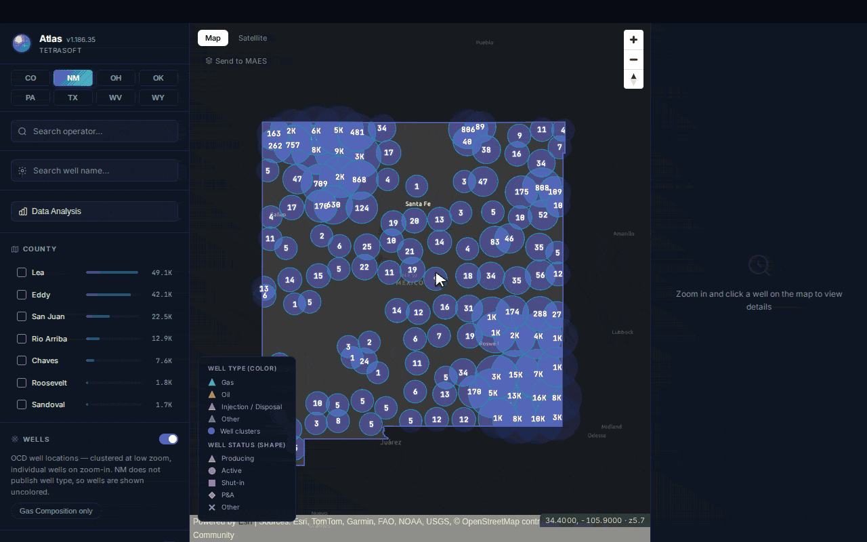The height and width of the screenshot is (542, 867).
Task: Click the 174 well cluster
Action: coord(512,312)
